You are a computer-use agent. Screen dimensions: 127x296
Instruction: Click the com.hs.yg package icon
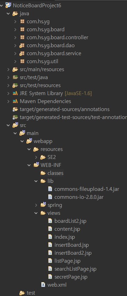point(22,22)
